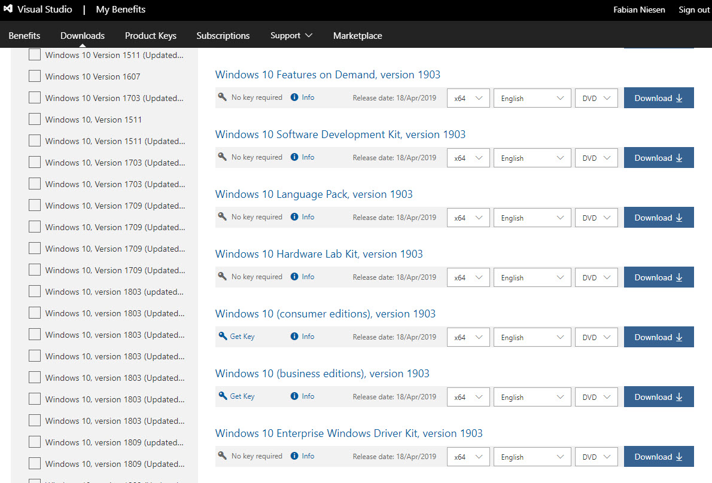Click the Info icon for Hardware Lab Kit
Viewport: 712px width, 483px height.
[x=294, y=277]
